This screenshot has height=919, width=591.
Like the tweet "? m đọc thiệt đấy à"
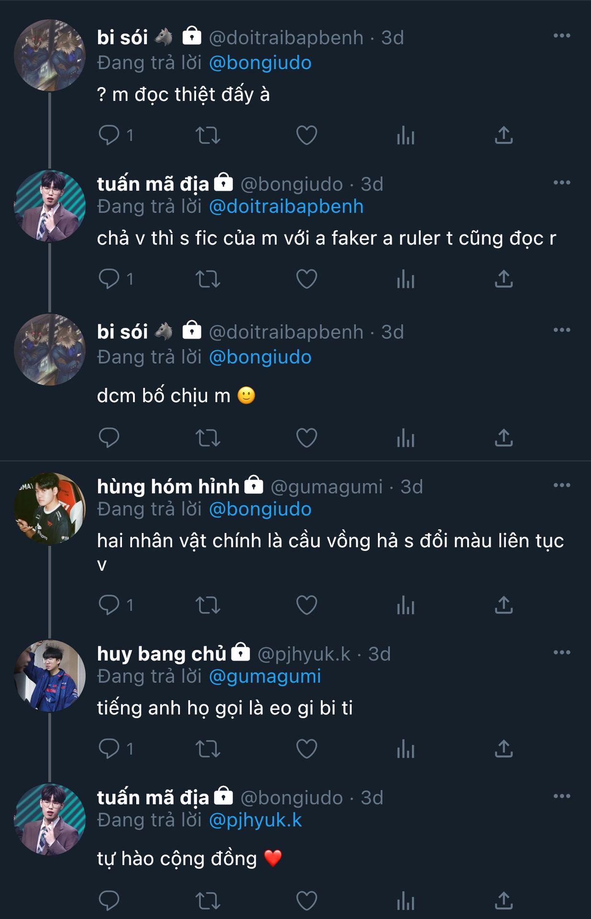[306, 135]
